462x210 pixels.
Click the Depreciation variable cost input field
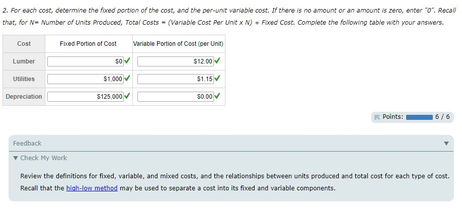(176, 97)
